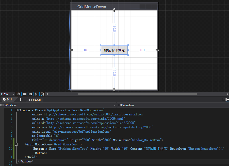This screenshot has height=166, width=229.
Task: Switch to the XAML tab
Action: tap(36, 100)
